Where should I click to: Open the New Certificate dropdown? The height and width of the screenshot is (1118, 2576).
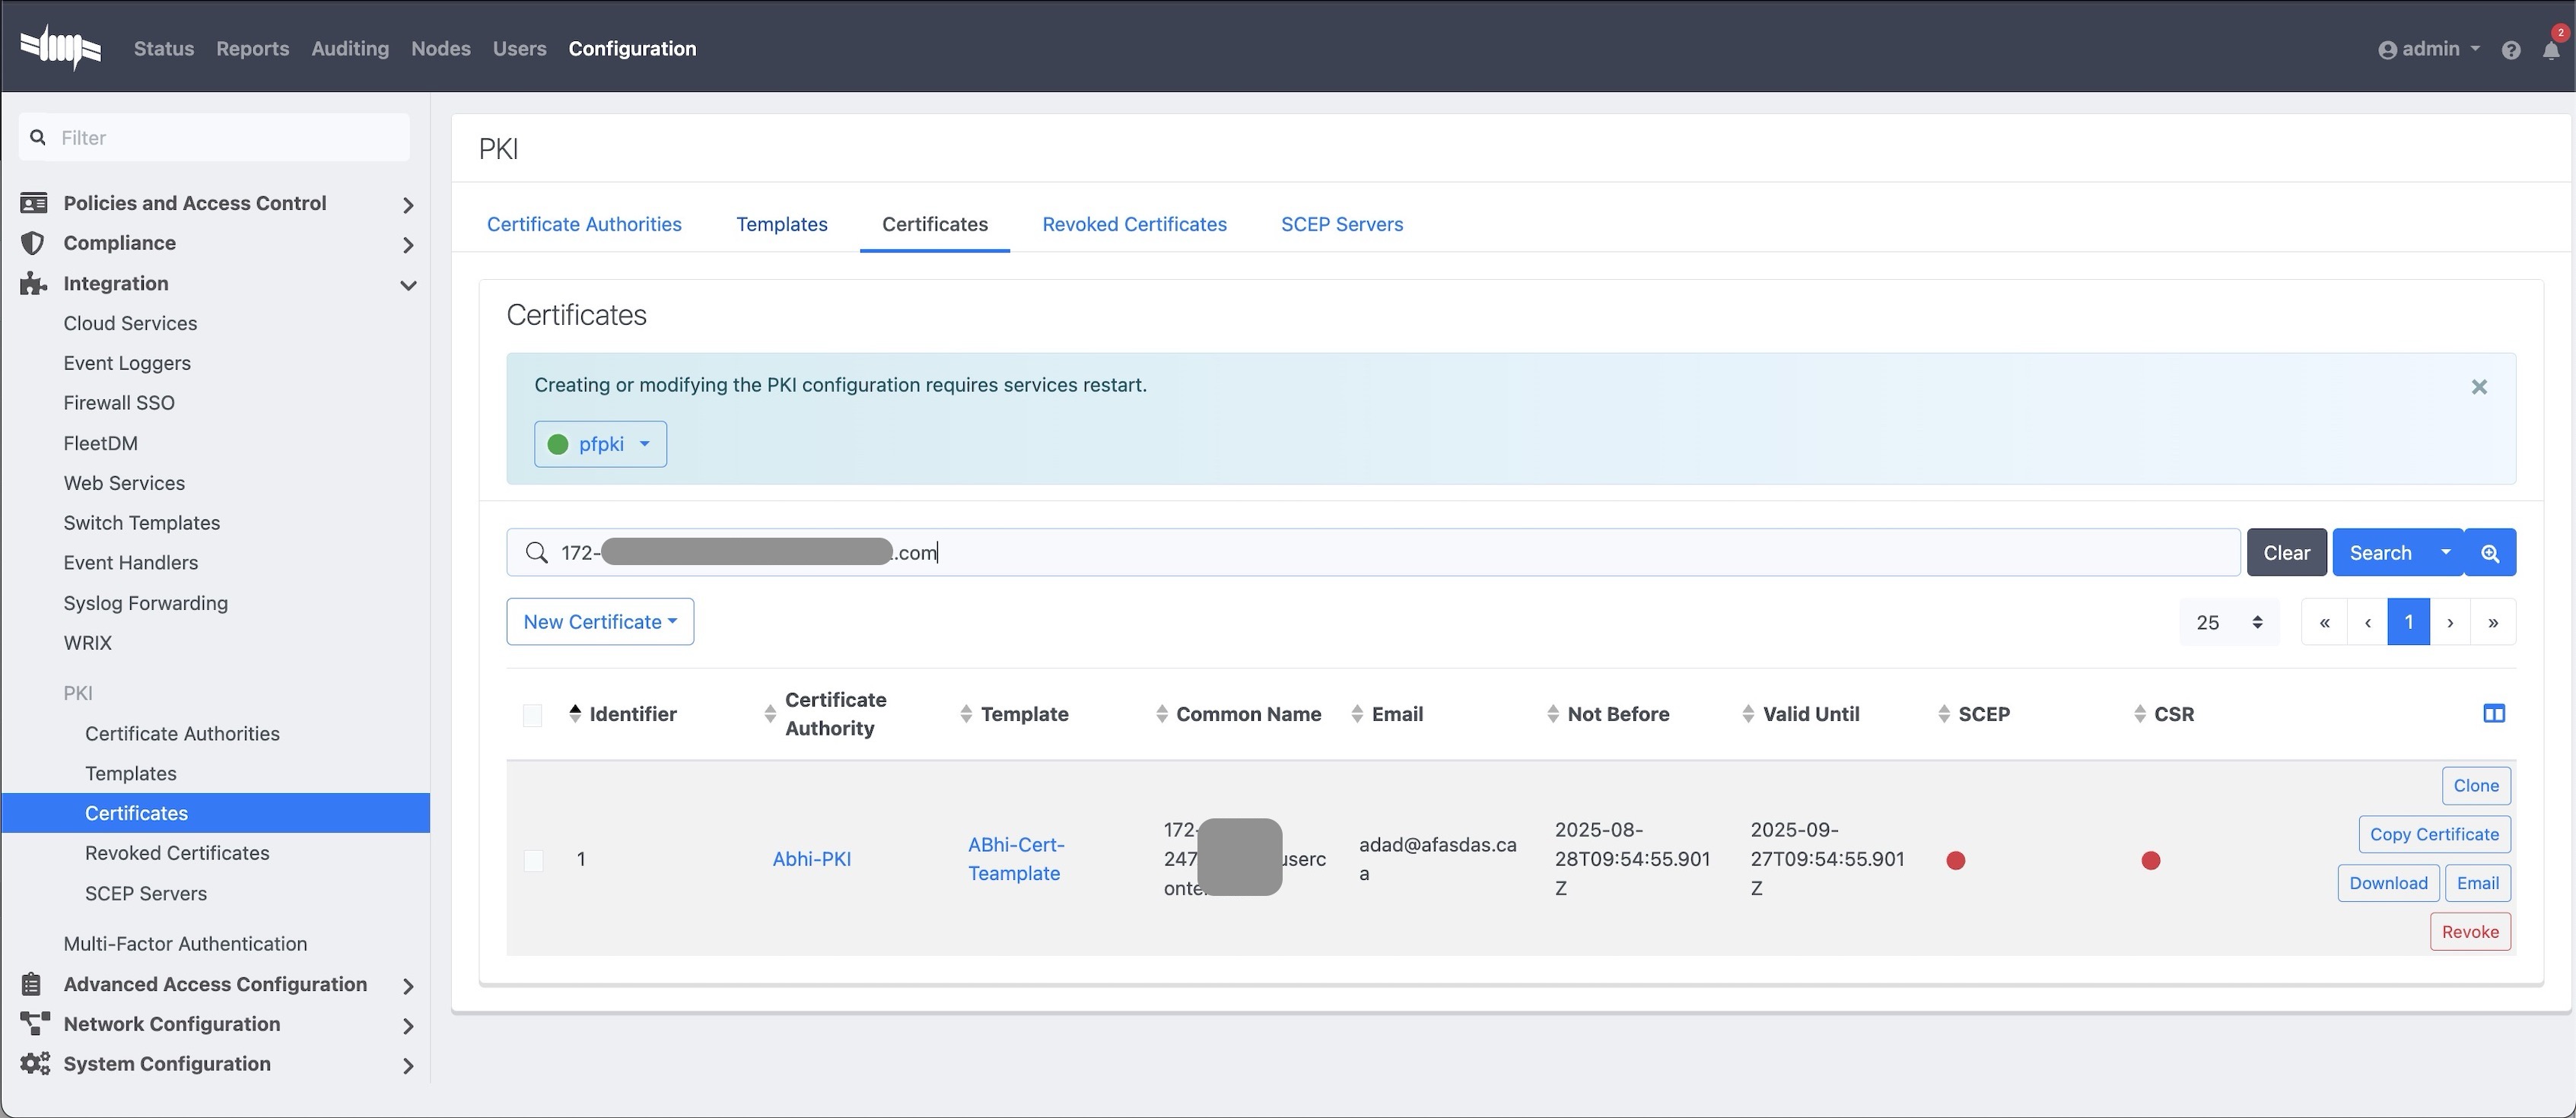600,622
